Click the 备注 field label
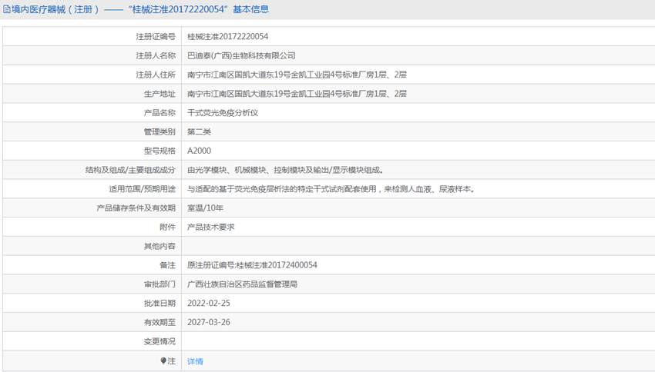This screenshot has height=372, width=655. [x=167, y=265]
